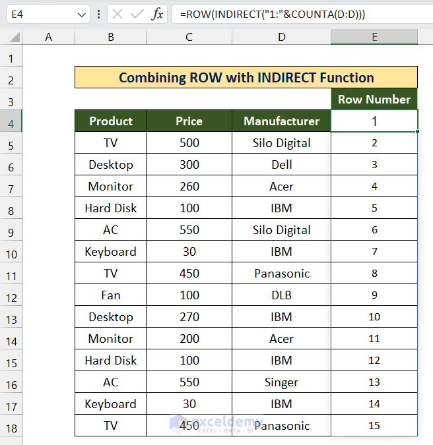433x445 pixels.
Task: Select Hard Disk cell in row 15
Action: (111, 360)
